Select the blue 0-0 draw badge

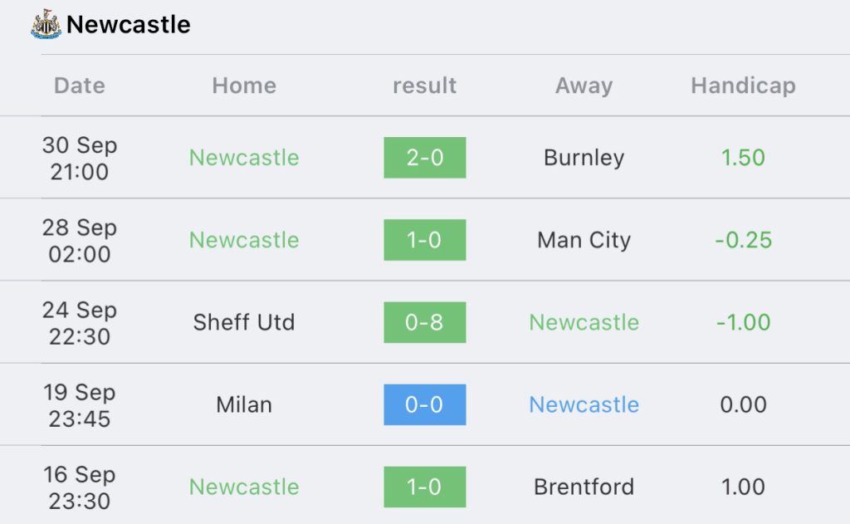(x=424, y=404)
